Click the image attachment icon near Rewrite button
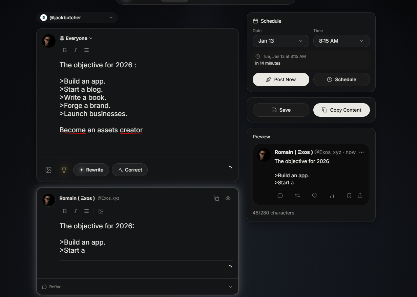Screen dimensions: 417x297 coord(48,169)
